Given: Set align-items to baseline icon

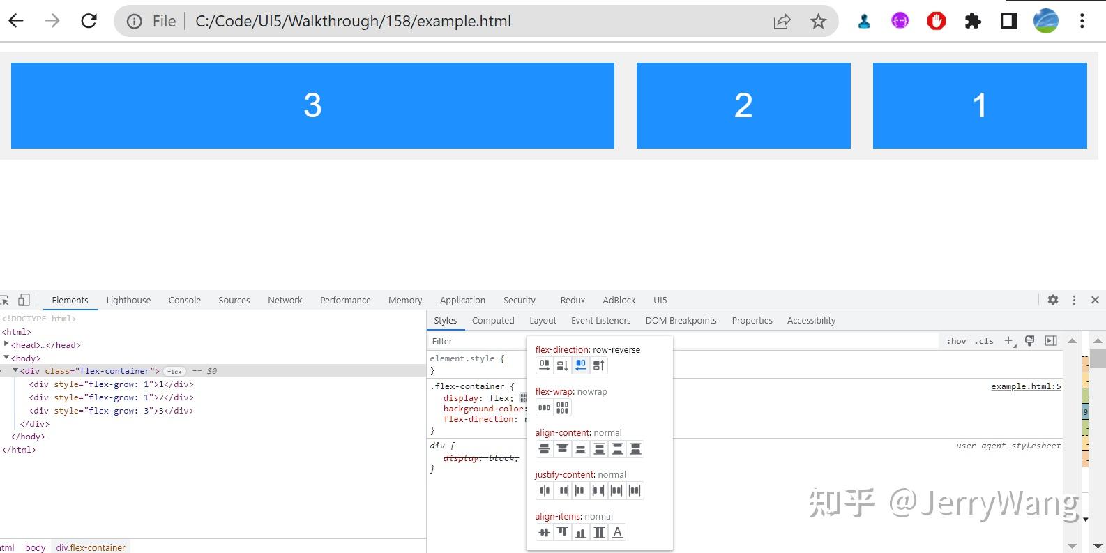Looking at the screenshot, I should pos(617,532).
